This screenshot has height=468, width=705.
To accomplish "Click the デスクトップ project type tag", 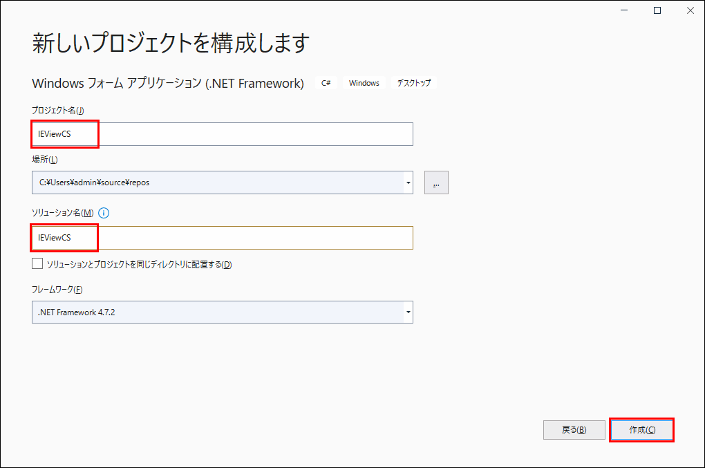I will [413, 83].
